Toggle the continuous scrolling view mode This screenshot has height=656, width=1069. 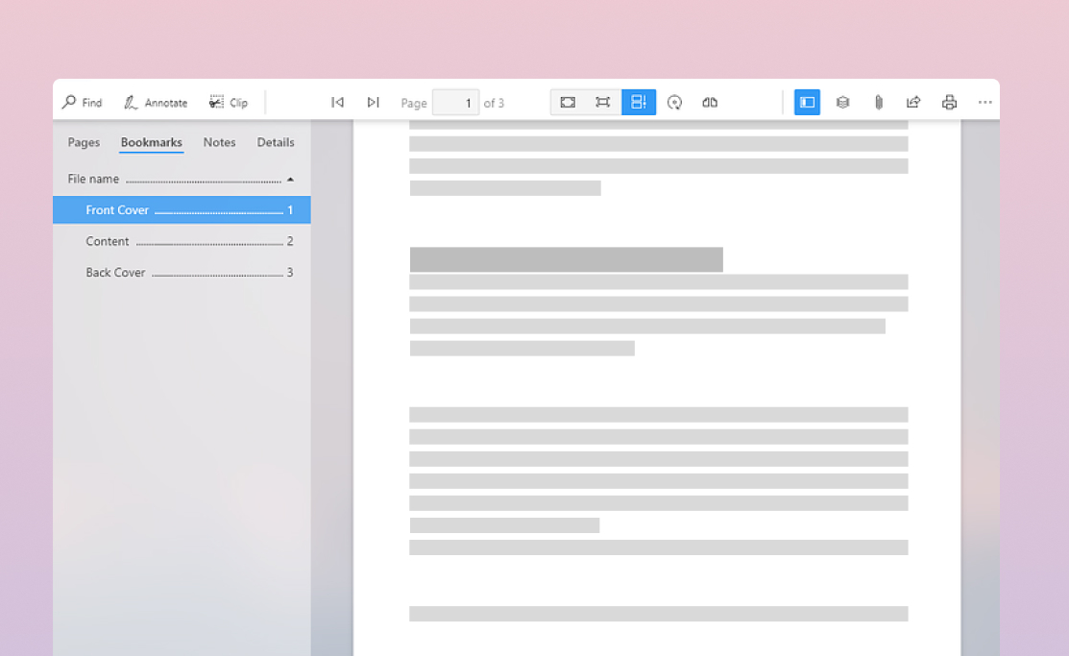tap(639, 102)
